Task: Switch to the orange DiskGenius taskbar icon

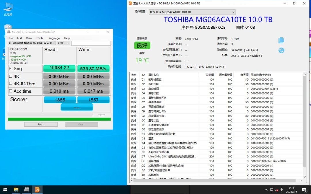Action: point(37,190)
